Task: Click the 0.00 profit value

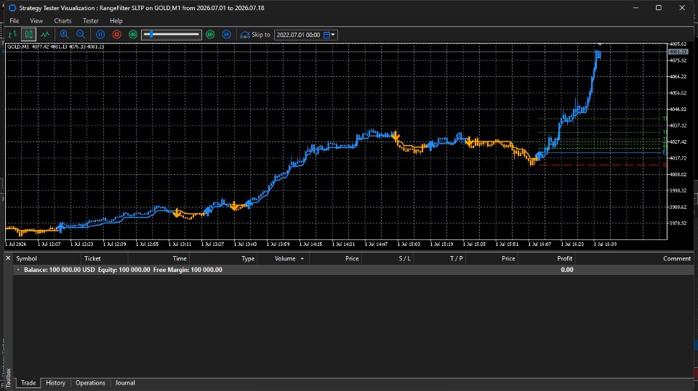Action: point(566,270)
